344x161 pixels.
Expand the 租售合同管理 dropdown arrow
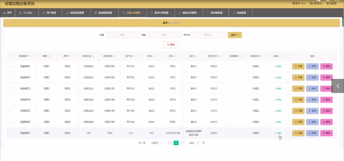coord(199,13)
